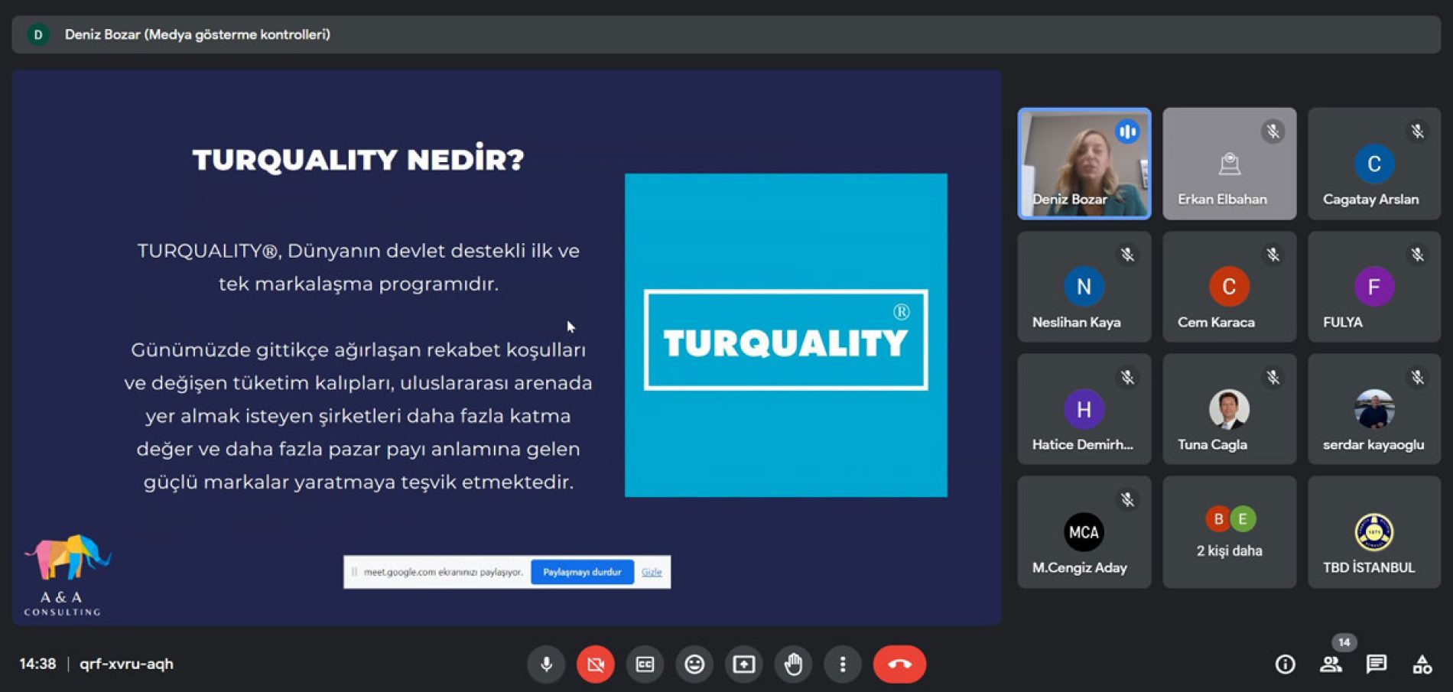Open the screen presenting options
Viewport: 1453px width, 692px height.
tap(744, 664)
